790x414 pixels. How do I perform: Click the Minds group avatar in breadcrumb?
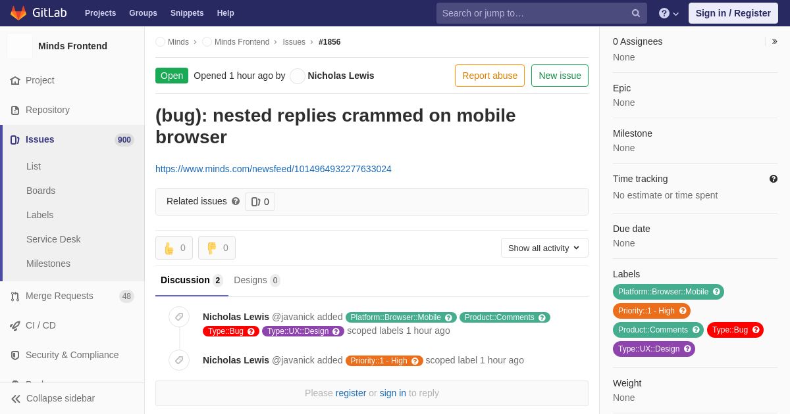[161, 42]
